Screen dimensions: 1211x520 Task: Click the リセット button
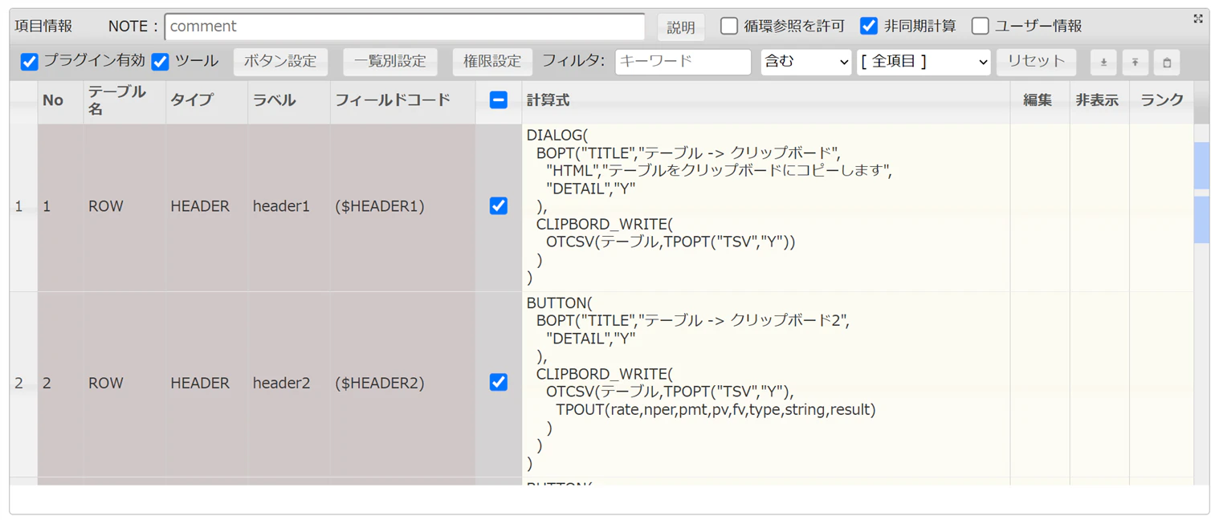tap(1036, 62)
